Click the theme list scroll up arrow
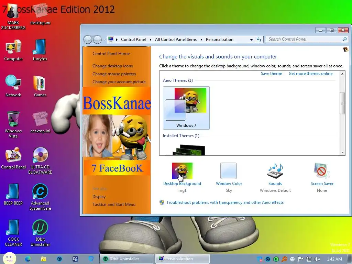 (x=342, y=74)
